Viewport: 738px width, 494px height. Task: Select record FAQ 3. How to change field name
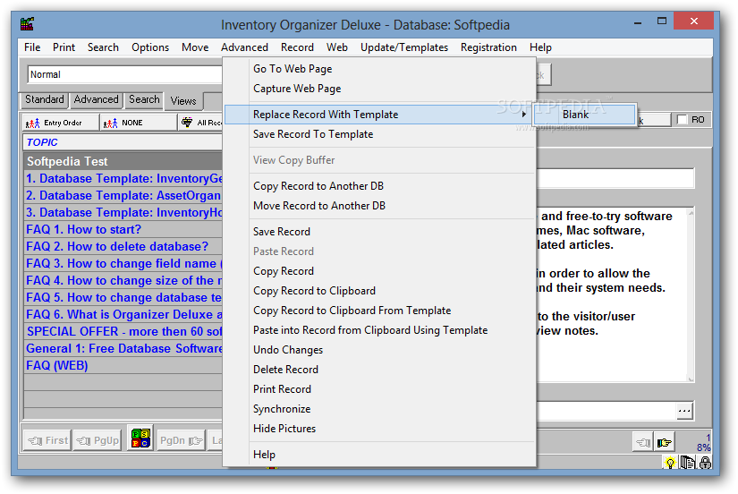pos(123,263)
